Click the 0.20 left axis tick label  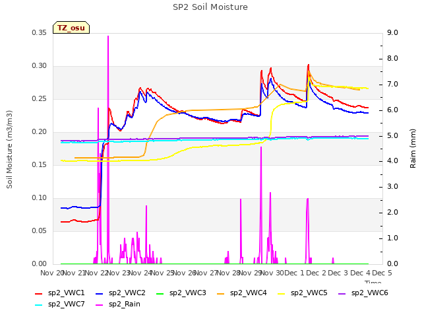pyautogui.click(x=39, y=132)
